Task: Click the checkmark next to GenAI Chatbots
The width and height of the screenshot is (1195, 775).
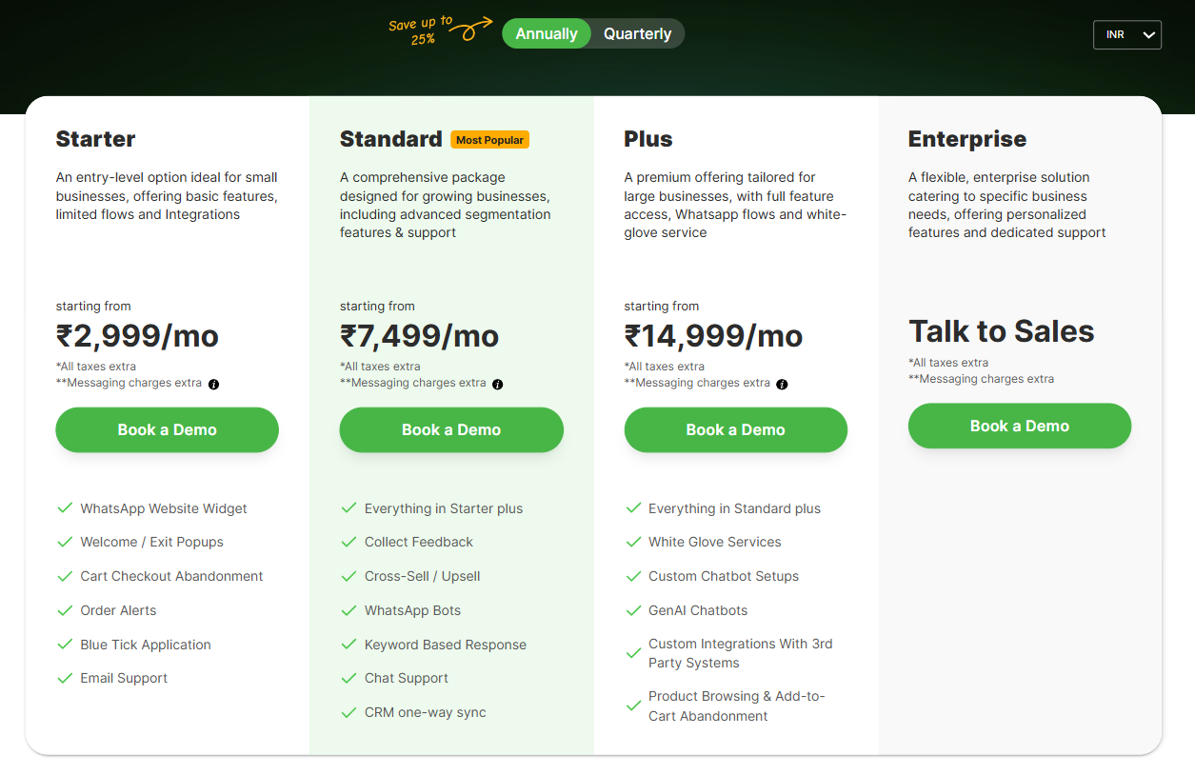Action: (633, 610)
